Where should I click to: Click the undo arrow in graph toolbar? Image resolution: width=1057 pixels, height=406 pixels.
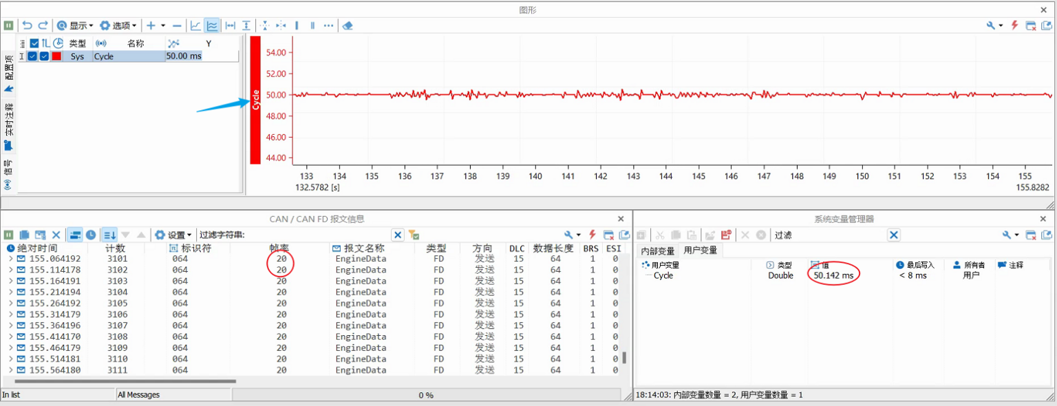(x=28, y=25)
